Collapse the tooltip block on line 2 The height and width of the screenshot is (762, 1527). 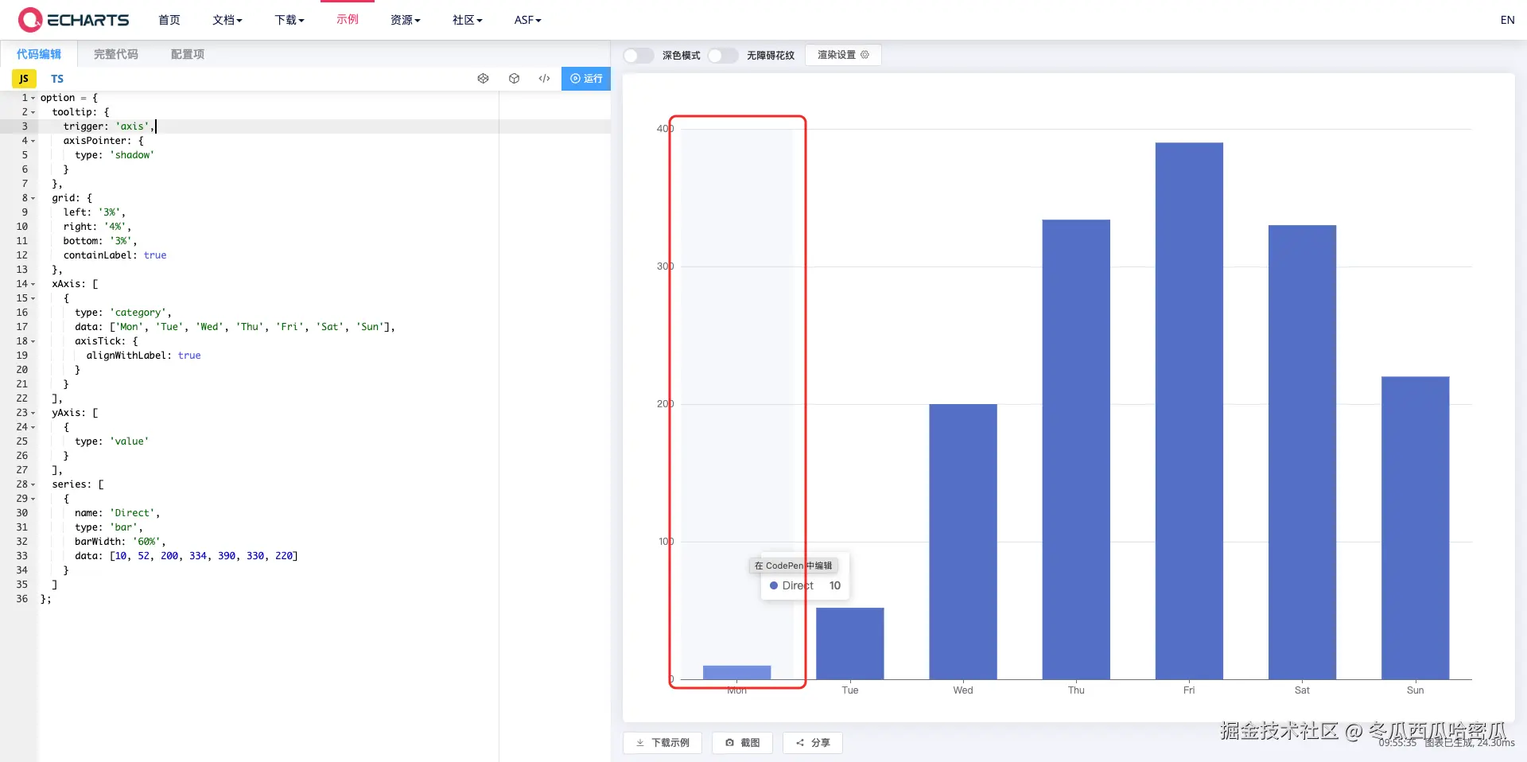33,112
